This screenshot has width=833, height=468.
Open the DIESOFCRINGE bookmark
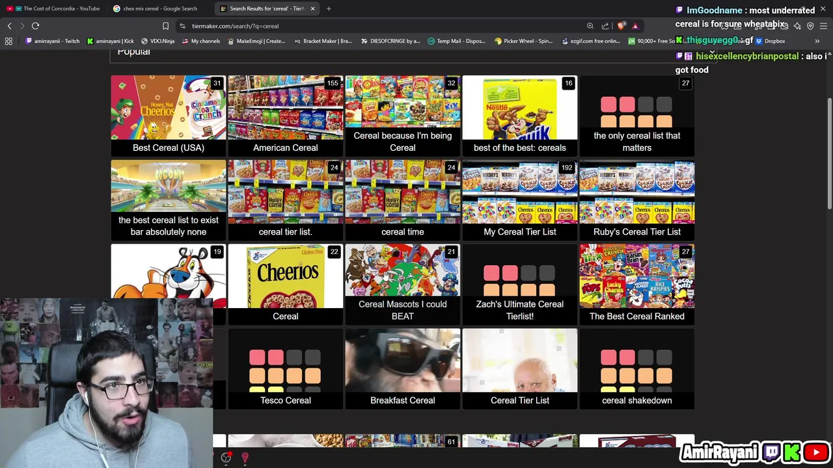coord(390,41)
